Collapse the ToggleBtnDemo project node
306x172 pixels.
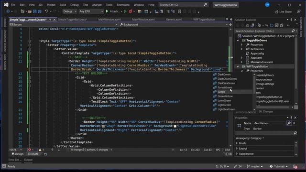click(238, 40)
